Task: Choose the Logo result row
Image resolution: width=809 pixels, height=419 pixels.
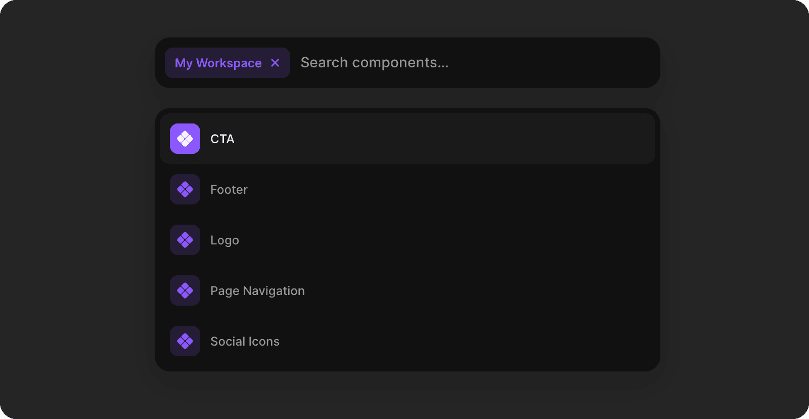Action: (x=430, y=240)
